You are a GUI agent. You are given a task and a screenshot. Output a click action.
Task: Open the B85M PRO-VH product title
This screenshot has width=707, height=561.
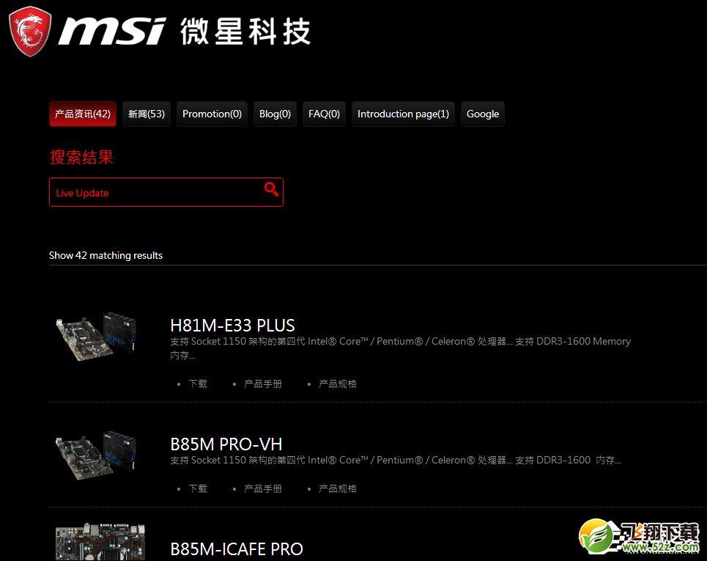[226, 444]
